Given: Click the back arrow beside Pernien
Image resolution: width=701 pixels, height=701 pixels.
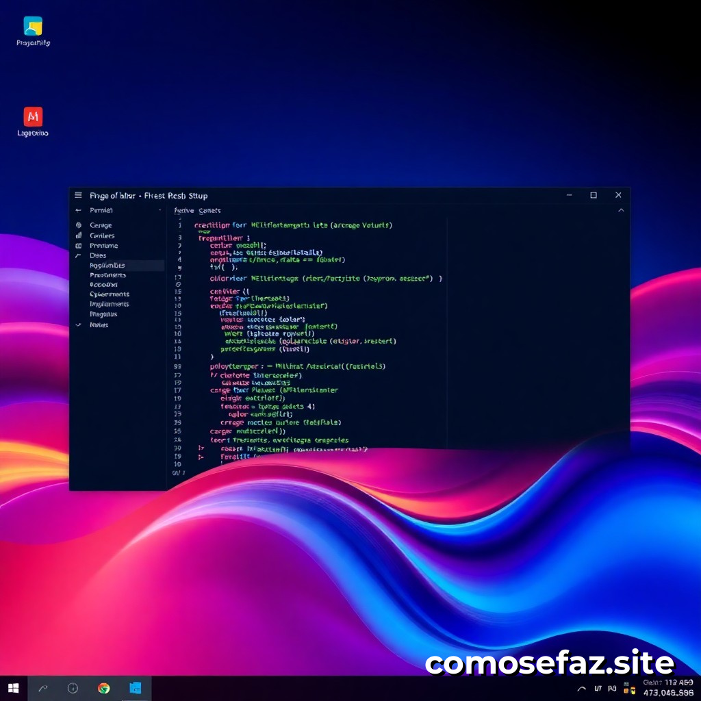Looking at the screenshot, I should pos(78,211).
